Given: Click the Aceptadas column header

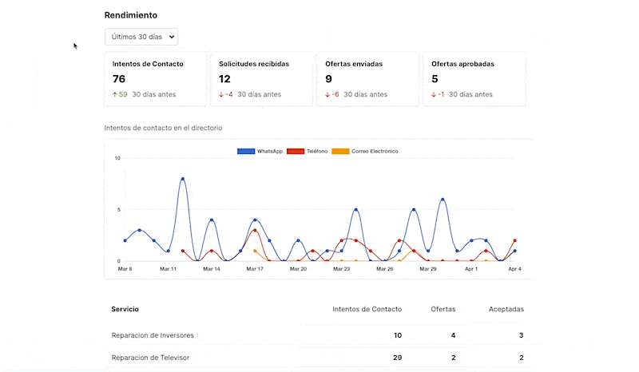Looking at the screenshot, I should pyautogui.click(x=506, y=309).
